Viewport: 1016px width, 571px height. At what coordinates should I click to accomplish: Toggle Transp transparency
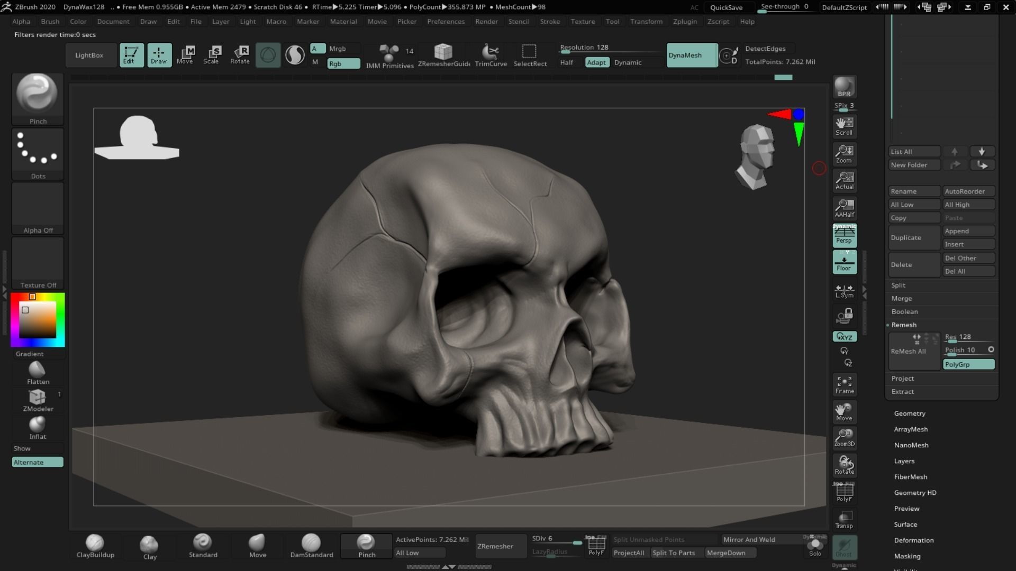tap(844, 520)
